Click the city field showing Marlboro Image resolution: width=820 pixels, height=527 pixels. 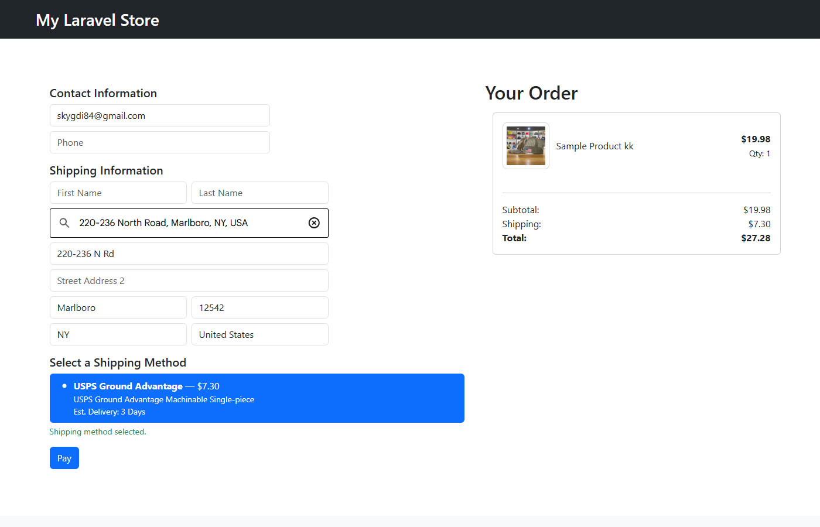pyautogui.click(x=118, y=308)
